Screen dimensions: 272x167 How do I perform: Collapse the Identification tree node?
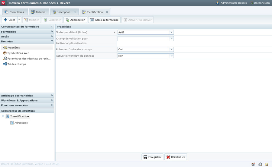pos(3,116)
